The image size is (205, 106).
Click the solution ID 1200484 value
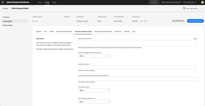[135, 21]
